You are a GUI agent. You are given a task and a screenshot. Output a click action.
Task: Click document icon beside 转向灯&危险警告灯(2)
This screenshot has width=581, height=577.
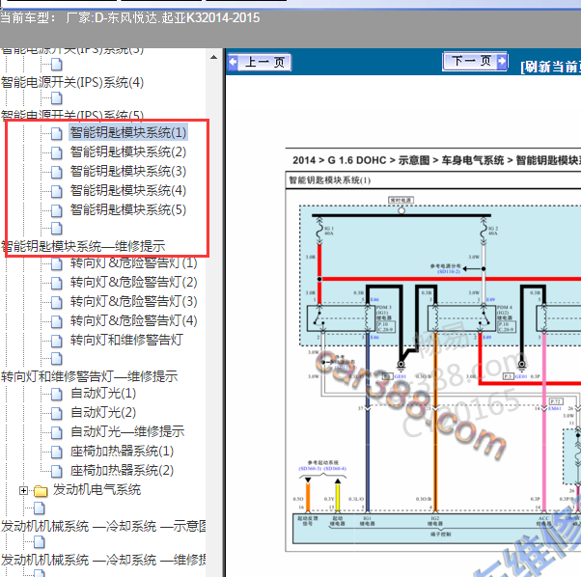pyautogui.click(x=56, y=283)
